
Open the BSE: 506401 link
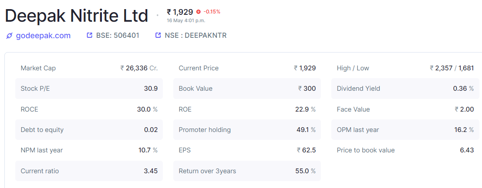[118, 35]
